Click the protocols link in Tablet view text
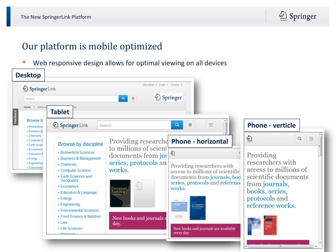336x252 pixels. (x=144, y=163)
